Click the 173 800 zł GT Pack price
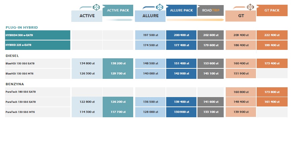Screen dimensions: 294x155 point(272,92)
